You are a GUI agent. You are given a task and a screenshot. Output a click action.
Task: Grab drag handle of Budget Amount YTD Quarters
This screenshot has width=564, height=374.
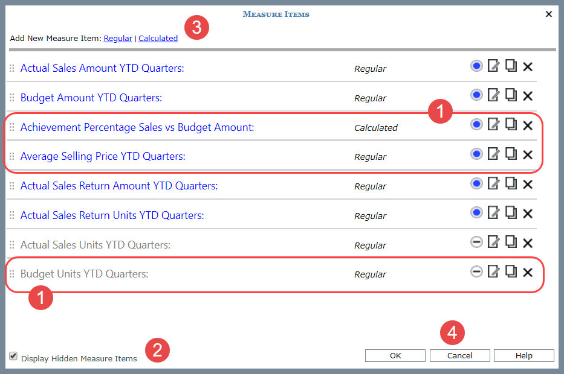pos(11,98)
